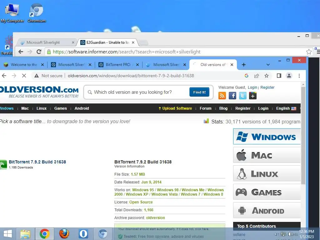Open Blog from the navigation bar

(x=223, y=108)
